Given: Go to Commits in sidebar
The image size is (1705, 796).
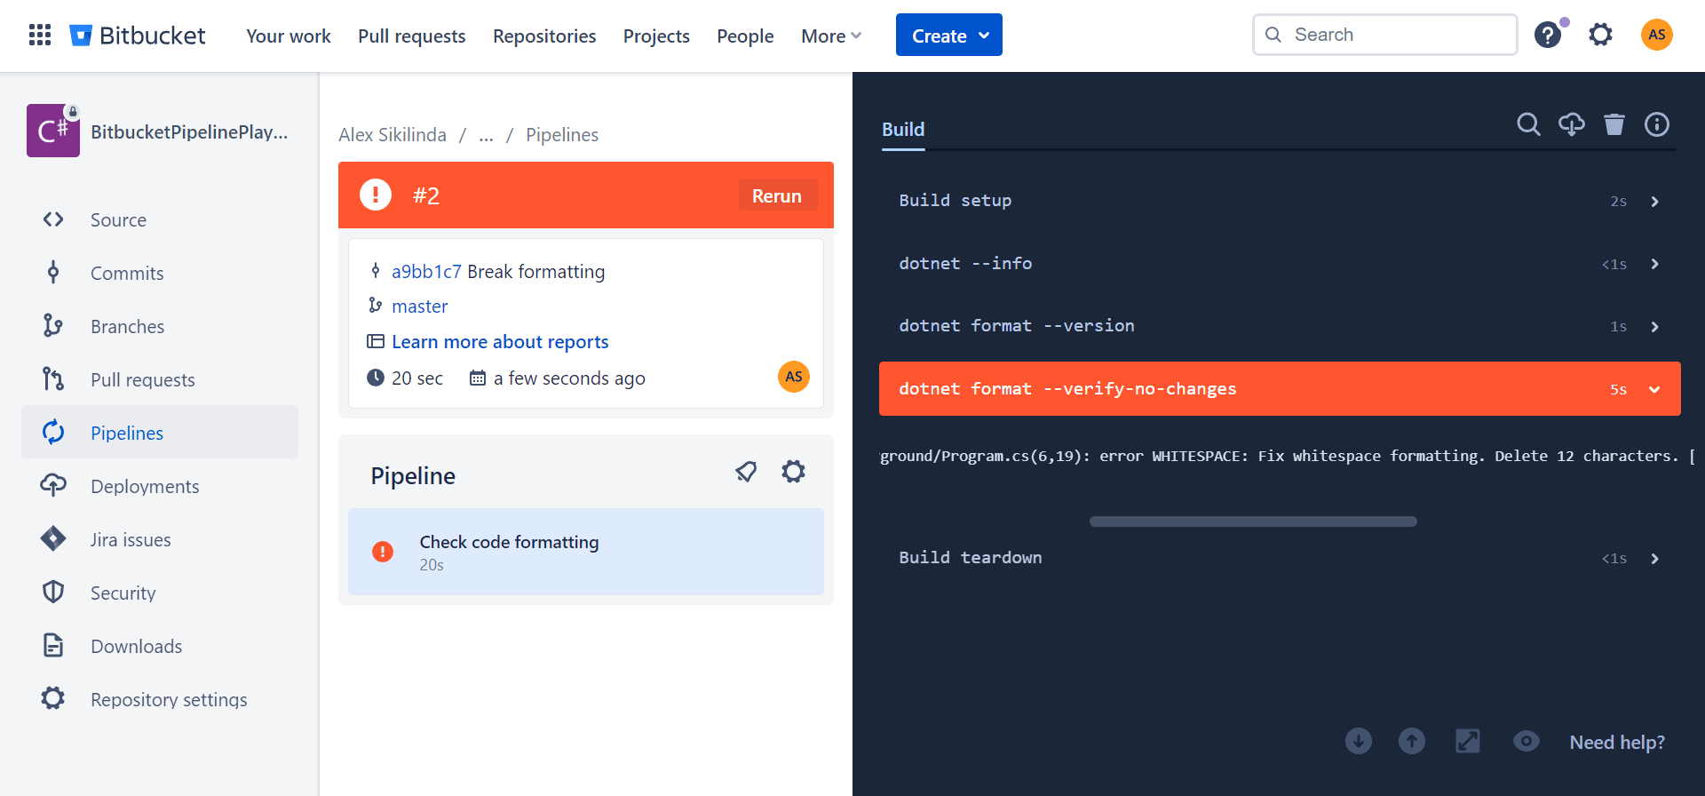Looking at the screenshot, I should pyautogui.click(x=160, y=273).
